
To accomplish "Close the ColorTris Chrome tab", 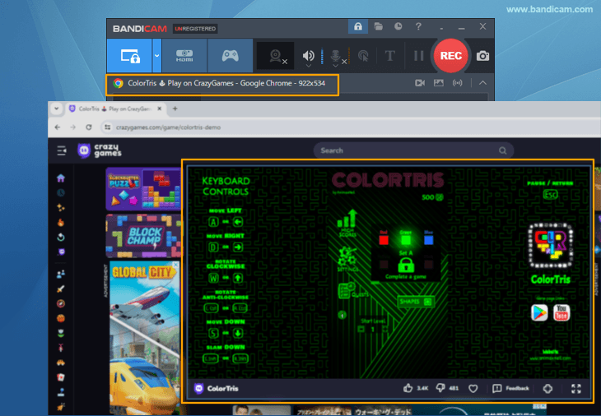I will coord(160,109).
